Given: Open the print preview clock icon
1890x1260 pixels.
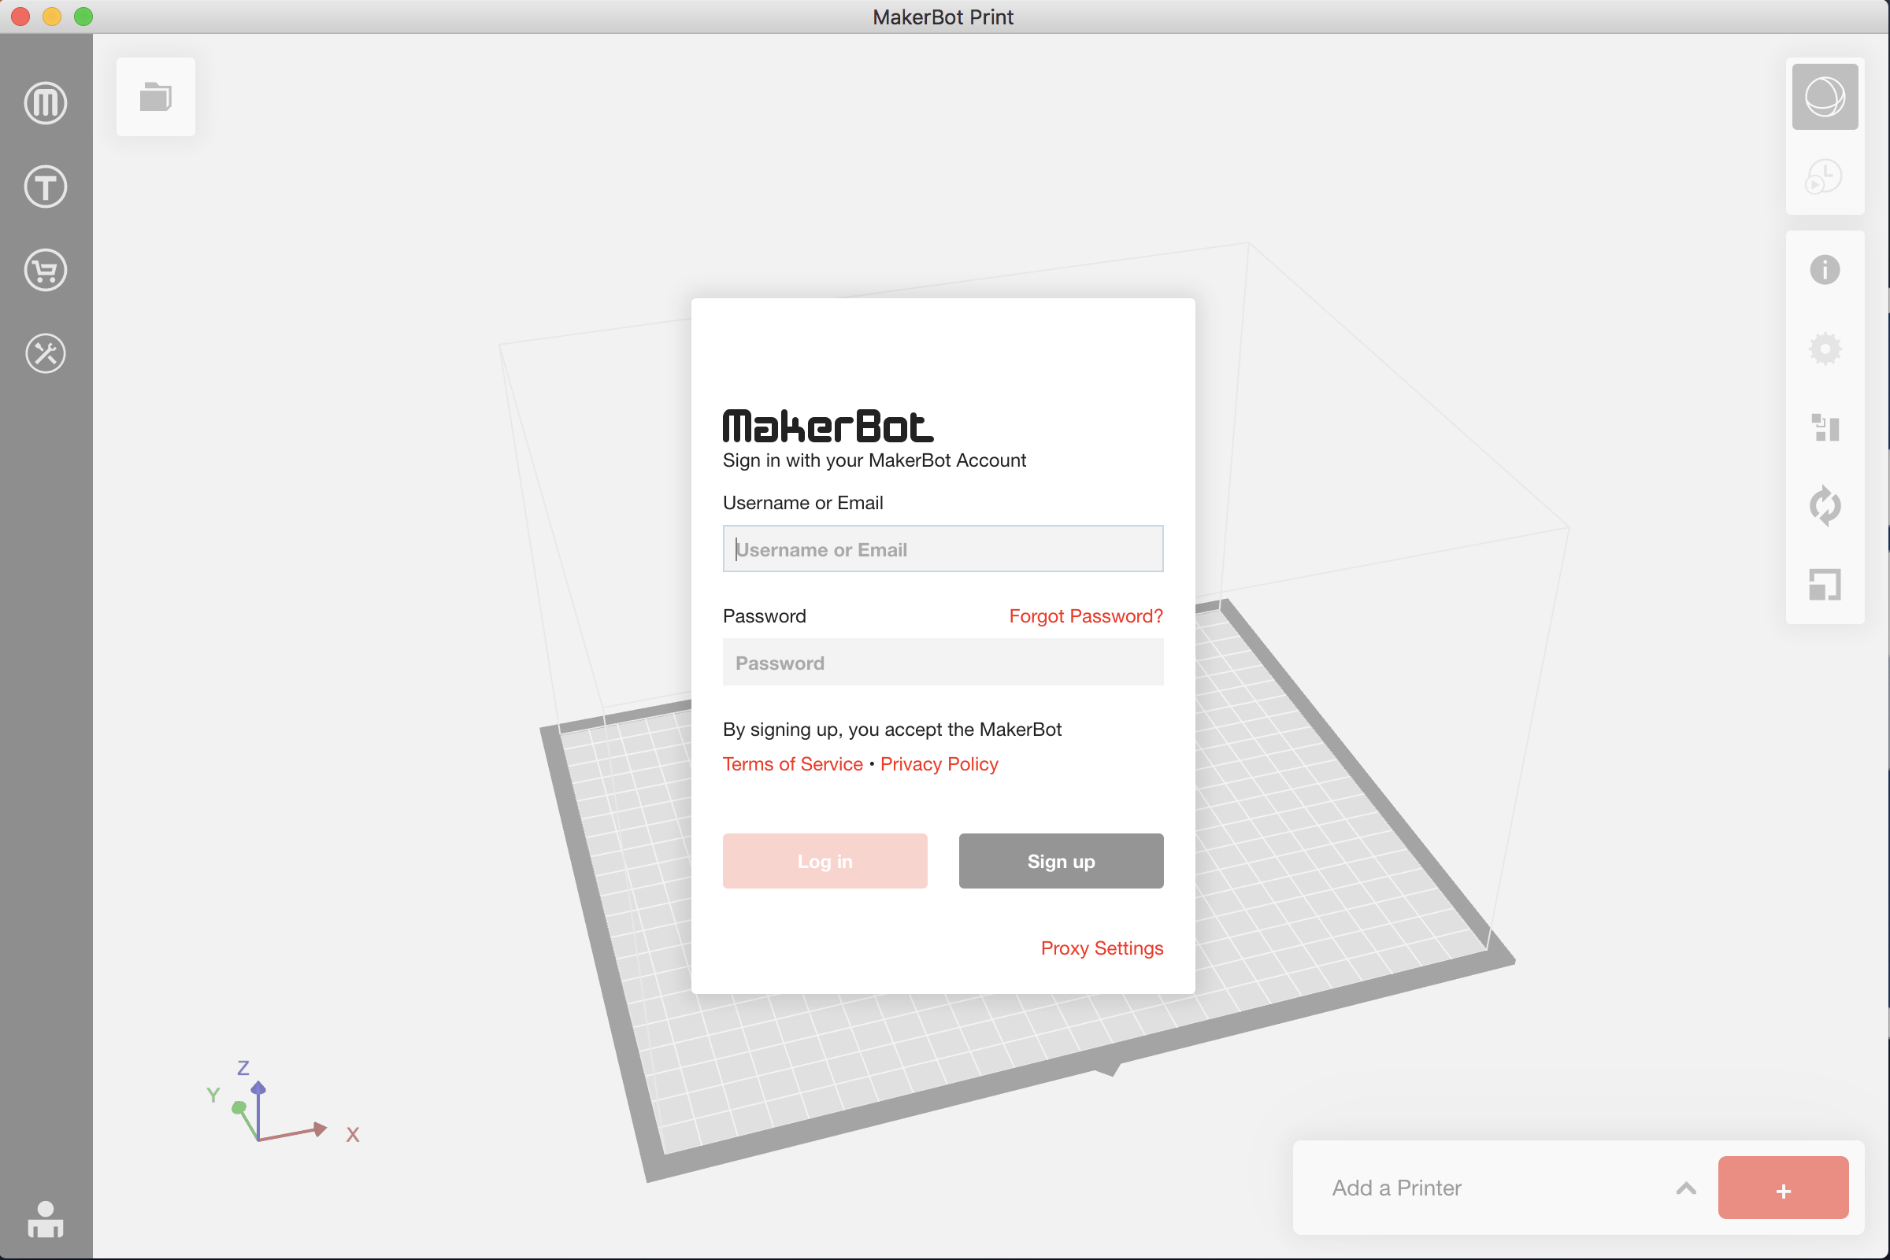Looking at the screenshot, I should tap(1824, 176).
